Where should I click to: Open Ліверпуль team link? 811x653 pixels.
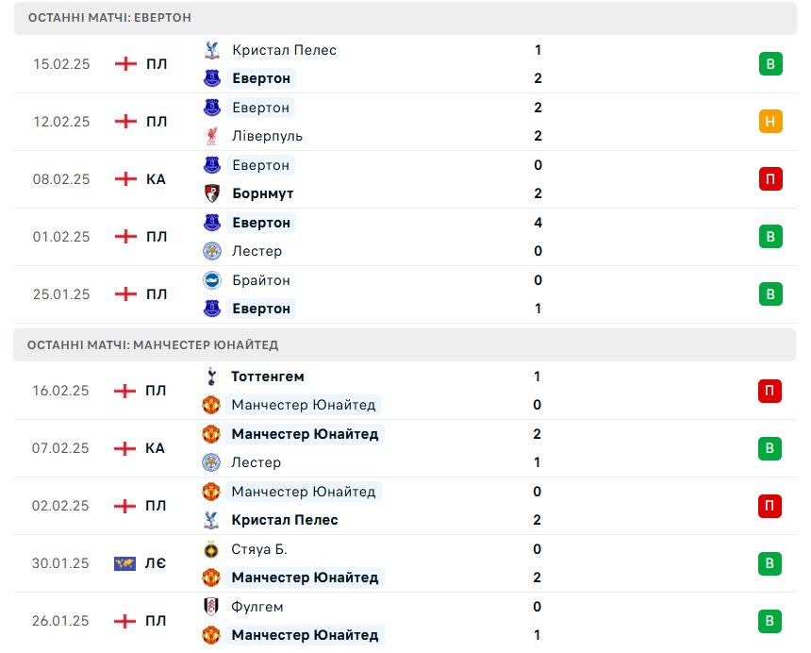(268, 136)
